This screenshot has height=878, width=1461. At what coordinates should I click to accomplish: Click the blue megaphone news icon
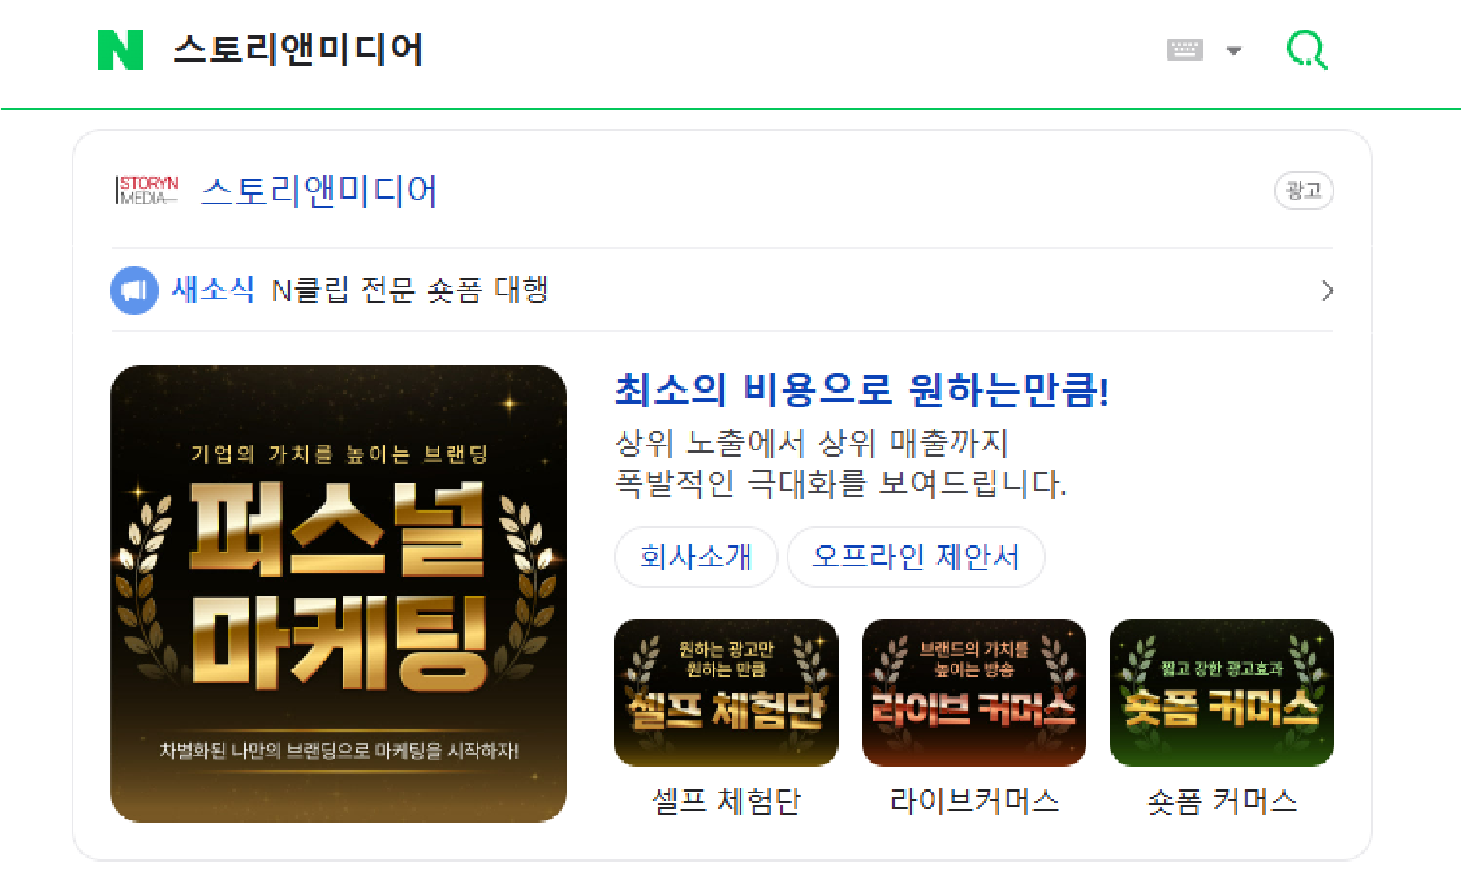134,291
